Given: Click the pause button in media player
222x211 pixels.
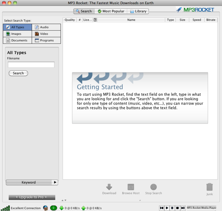Looking at the screenshot, I should [x=172, y=208].
